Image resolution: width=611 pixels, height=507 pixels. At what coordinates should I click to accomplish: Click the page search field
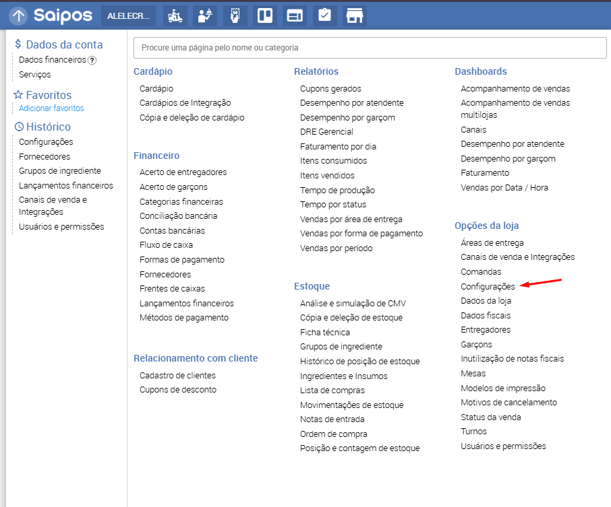point(370,48)
